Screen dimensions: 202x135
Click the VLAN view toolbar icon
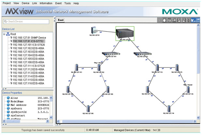(194, 20)
